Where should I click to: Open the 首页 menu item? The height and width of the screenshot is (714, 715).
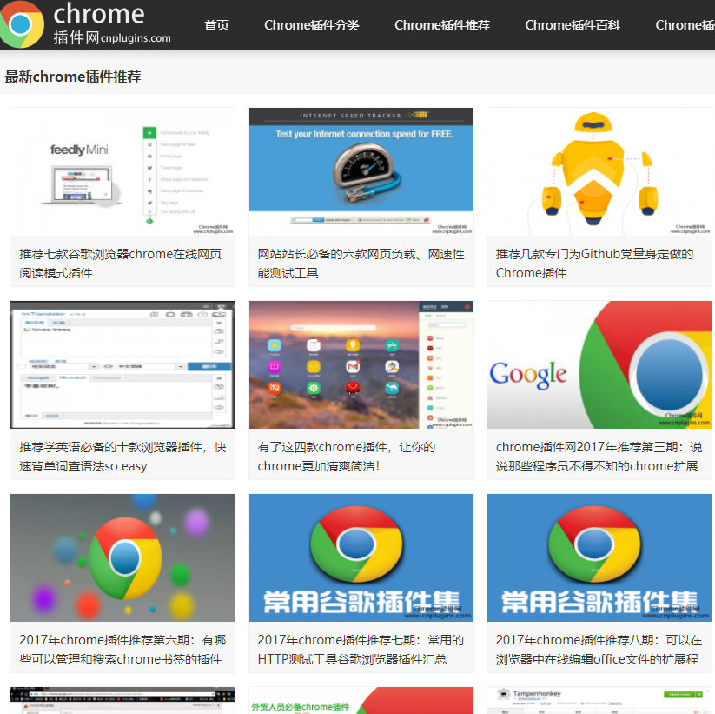click(216, 25)
